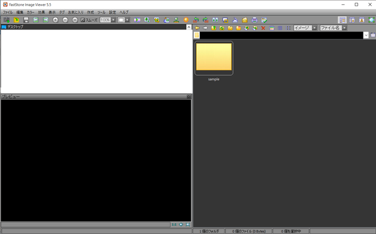Select the sample folder thumbnail

click(214, 58)
